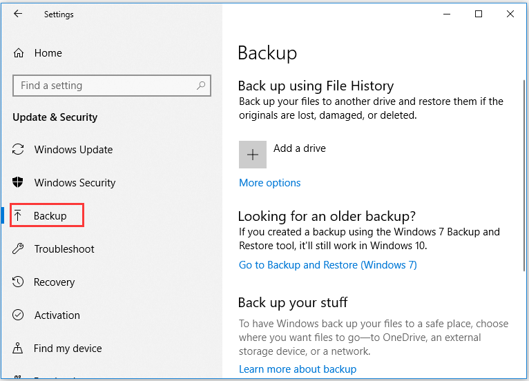Select Recovery in the sidebar

tap(54, 282)
